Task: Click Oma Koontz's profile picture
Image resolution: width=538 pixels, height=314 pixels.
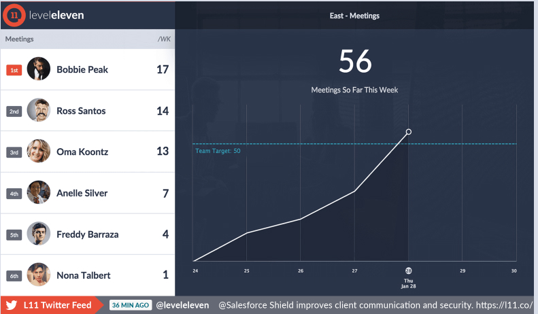Action: point(39,152)
